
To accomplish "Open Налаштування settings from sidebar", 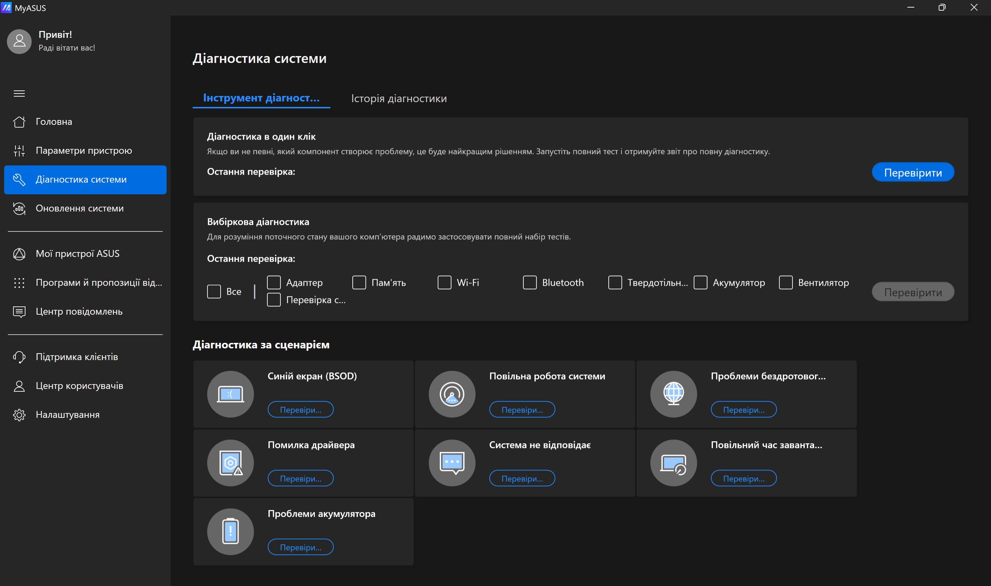I will point(67,415).
